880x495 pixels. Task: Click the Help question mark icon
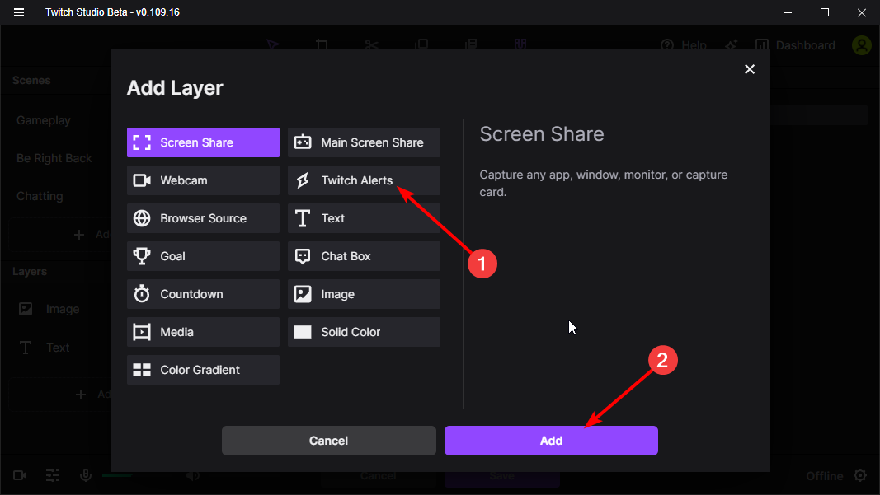pos(668,45)
